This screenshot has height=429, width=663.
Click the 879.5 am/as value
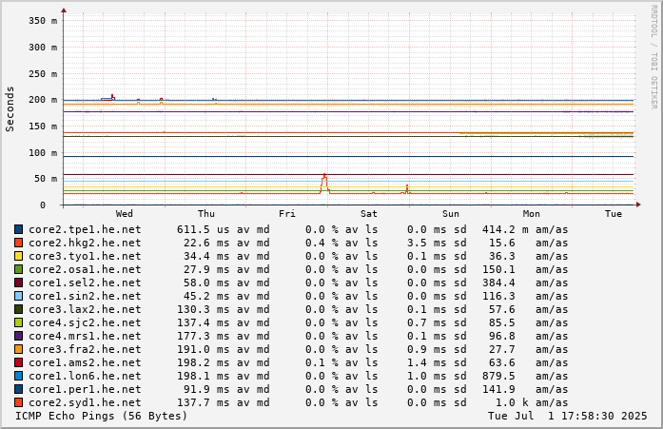(498, 376)
